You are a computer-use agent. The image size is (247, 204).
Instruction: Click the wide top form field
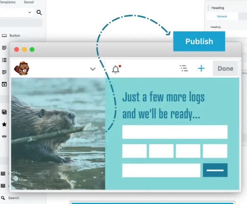click(x=175, y=132)
